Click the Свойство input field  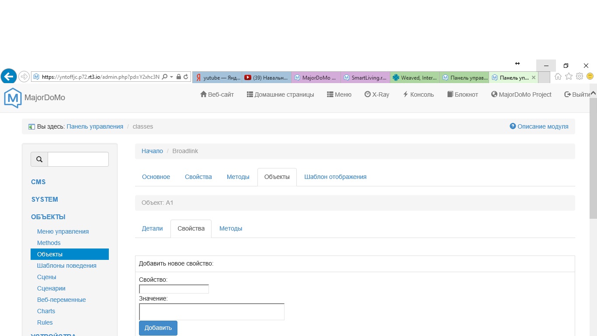174,289
